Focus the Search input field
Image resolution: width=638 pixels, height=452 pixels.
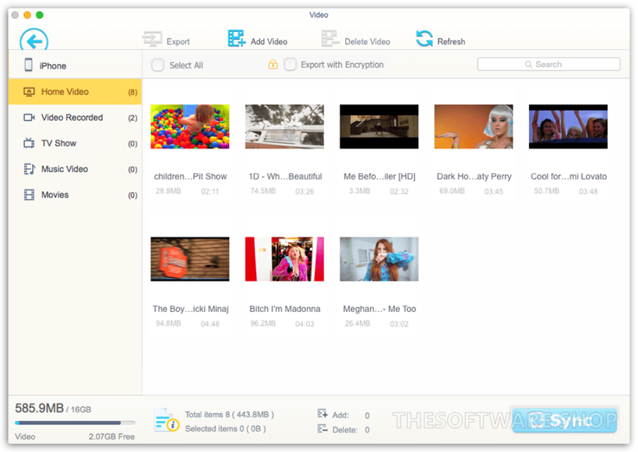[548, 64]
